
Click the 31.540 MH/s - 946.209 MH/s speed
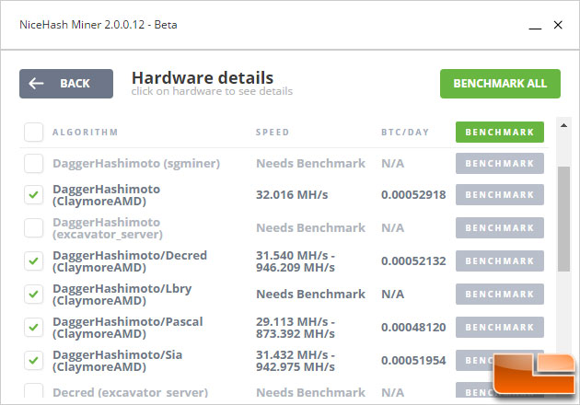coord(296,261)
